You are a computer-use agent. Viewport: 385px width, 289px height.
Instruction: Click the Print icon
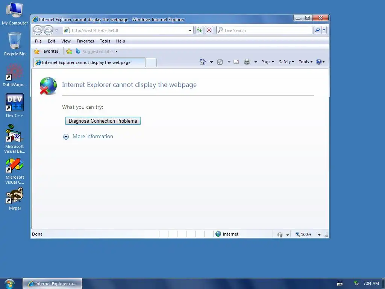click(x=247, y=62)
